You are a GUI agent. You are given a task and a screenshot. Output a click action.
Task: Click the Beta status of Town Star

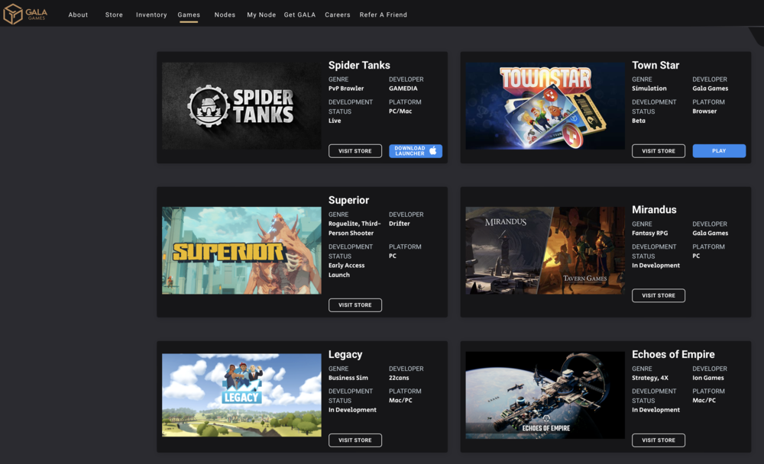638,121
